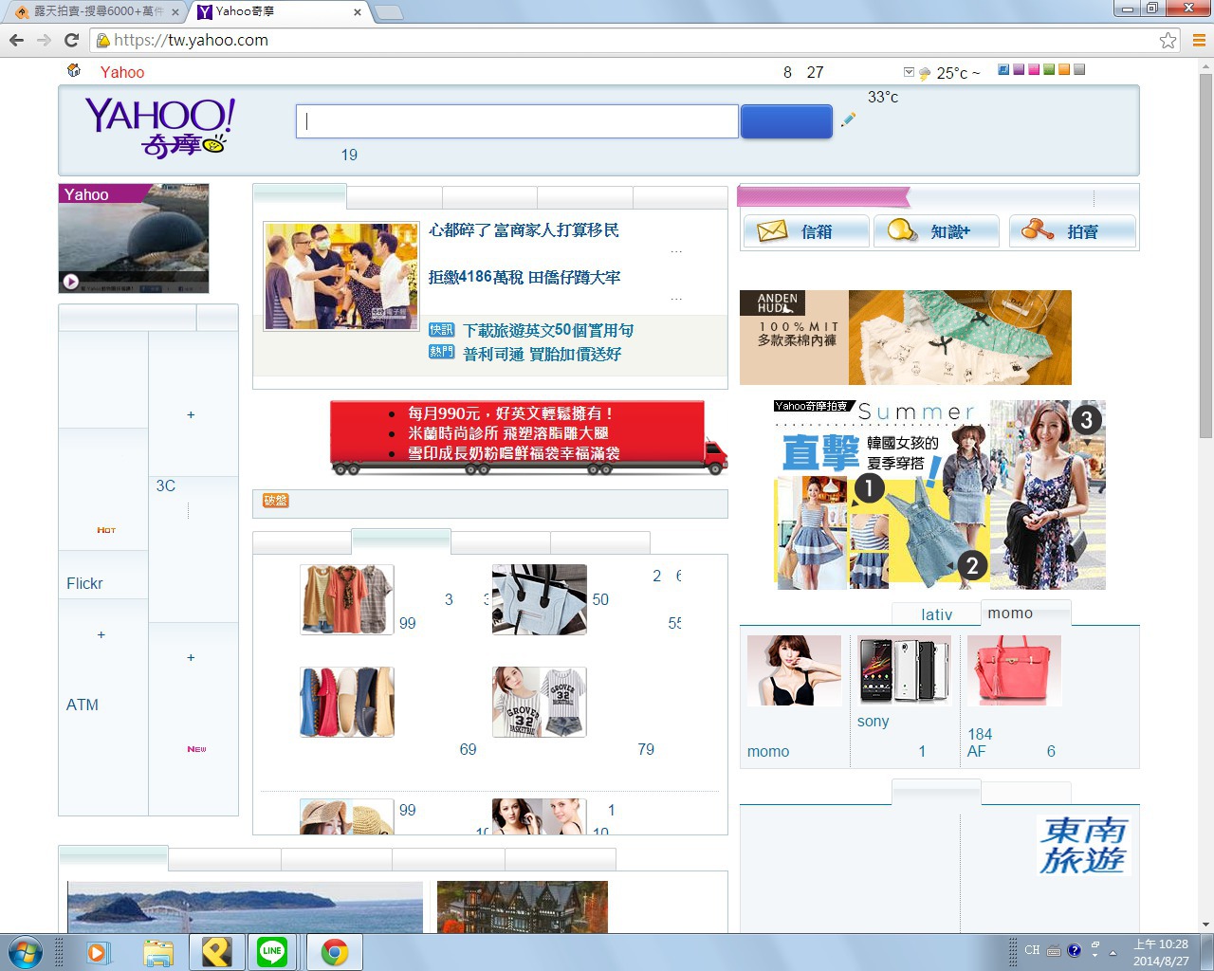Image resolution: width=1214 pixels, height=971 pixels.
Task: Select the momo shopping tab
Action: click(1024, 614)
